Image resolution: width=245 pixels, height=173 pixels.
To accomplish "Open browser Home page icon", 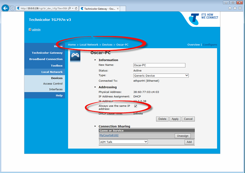I will 230,8.
